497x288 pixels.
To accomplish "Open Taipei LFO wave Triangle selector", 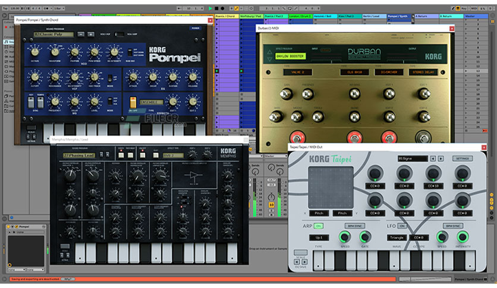I will tap(397, 237).
